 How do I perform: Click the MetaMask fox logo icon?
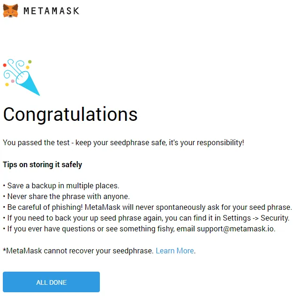click(11, 11)
